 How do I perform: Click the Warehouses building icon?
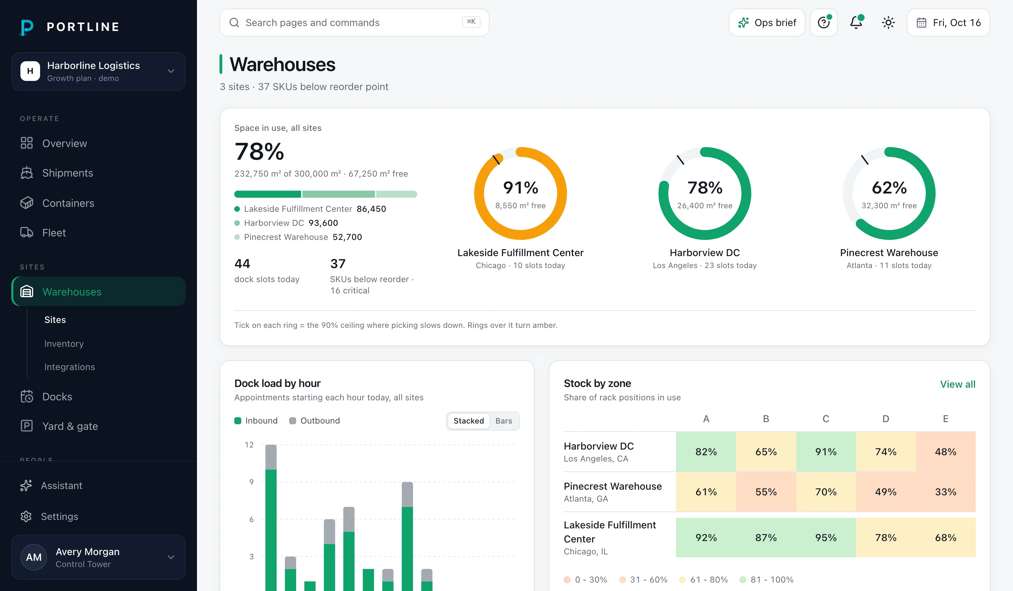(26, 292)
